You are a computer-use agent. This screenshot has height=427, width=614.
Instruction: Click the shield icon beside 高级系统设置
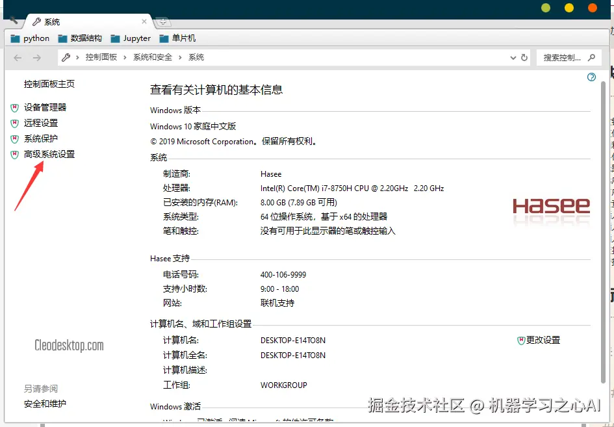click(14, 155)
